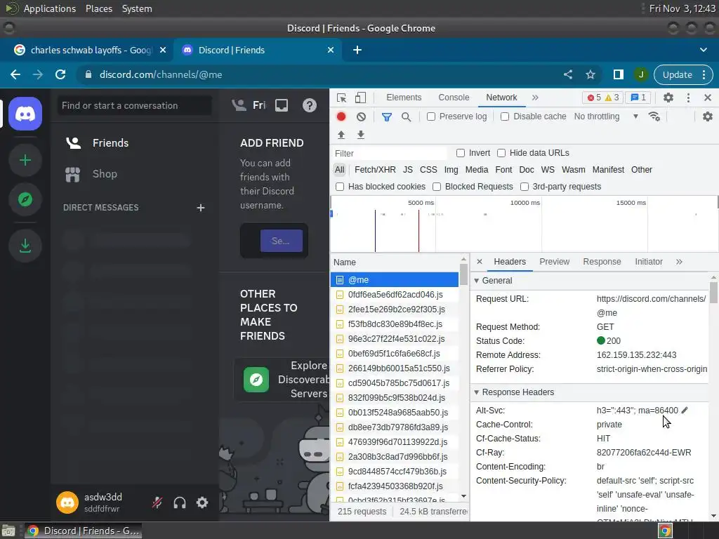Open Explore Discoverable Servers compass icon

(x=25, y=199)
